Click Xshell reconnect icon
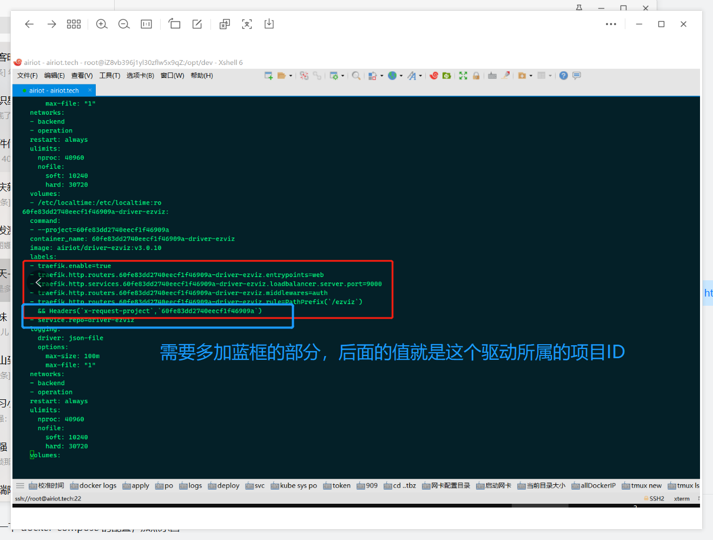The image size is (713, 540). tap(317, 76)
